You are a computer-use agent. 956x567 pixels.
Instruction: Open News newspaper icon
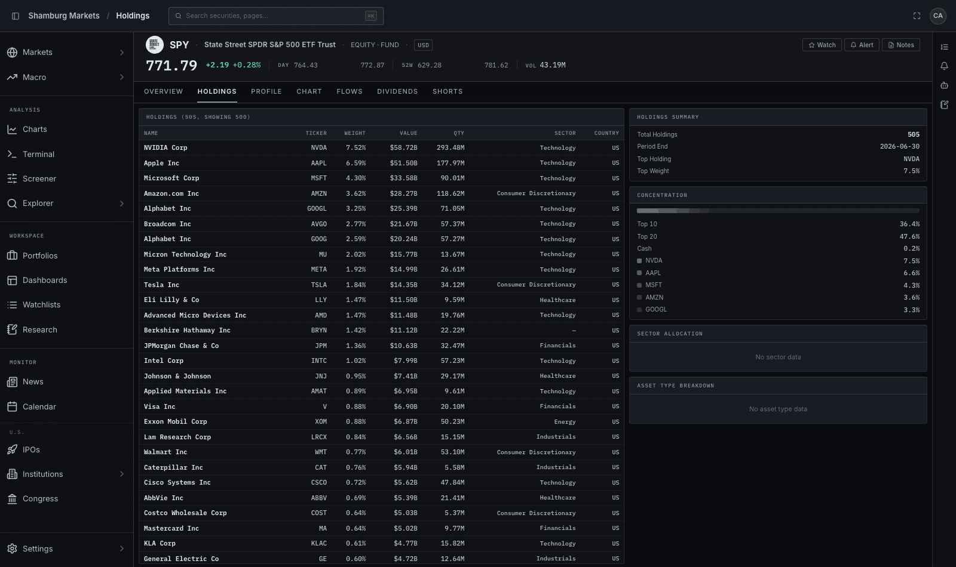12,382
